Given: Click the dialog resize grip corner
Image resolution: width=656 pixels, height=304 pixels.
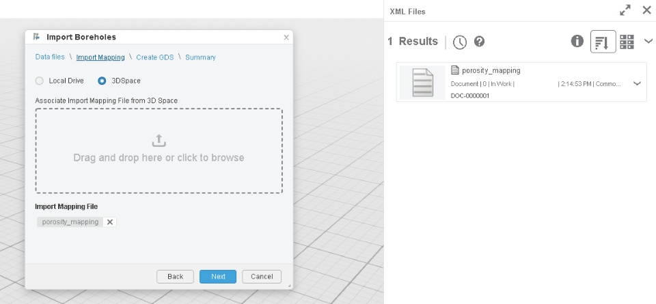Looking at the screenshot, I should point(290,286).
